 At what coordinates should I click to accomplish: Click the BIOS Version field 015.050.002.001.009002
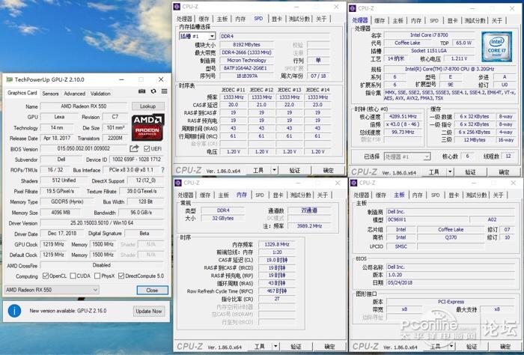pos(84,148)
